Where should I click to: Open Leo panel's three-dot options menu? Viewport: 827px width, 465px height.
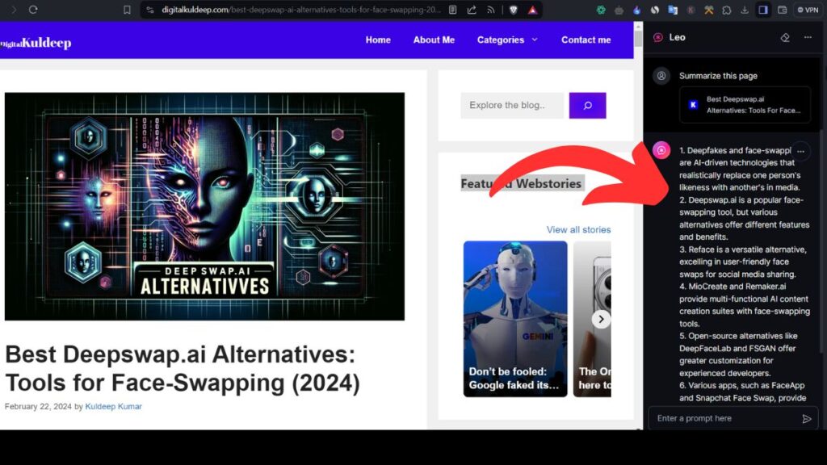point(808,37)
